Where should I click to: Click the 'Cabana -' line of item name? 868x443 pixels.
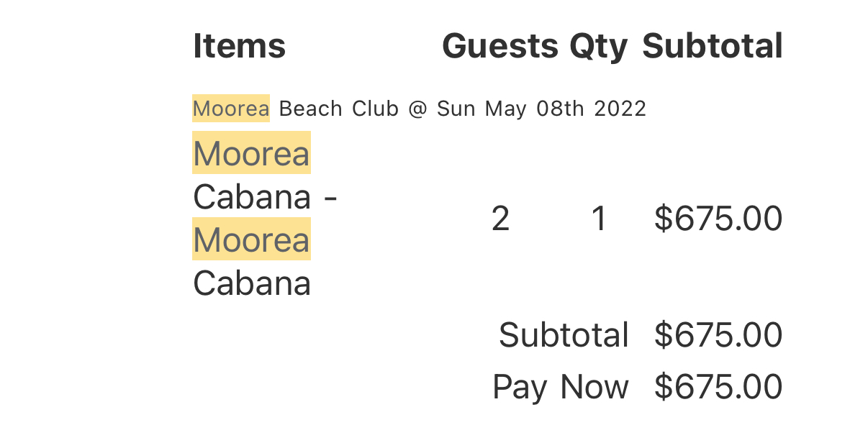(265, 196)
